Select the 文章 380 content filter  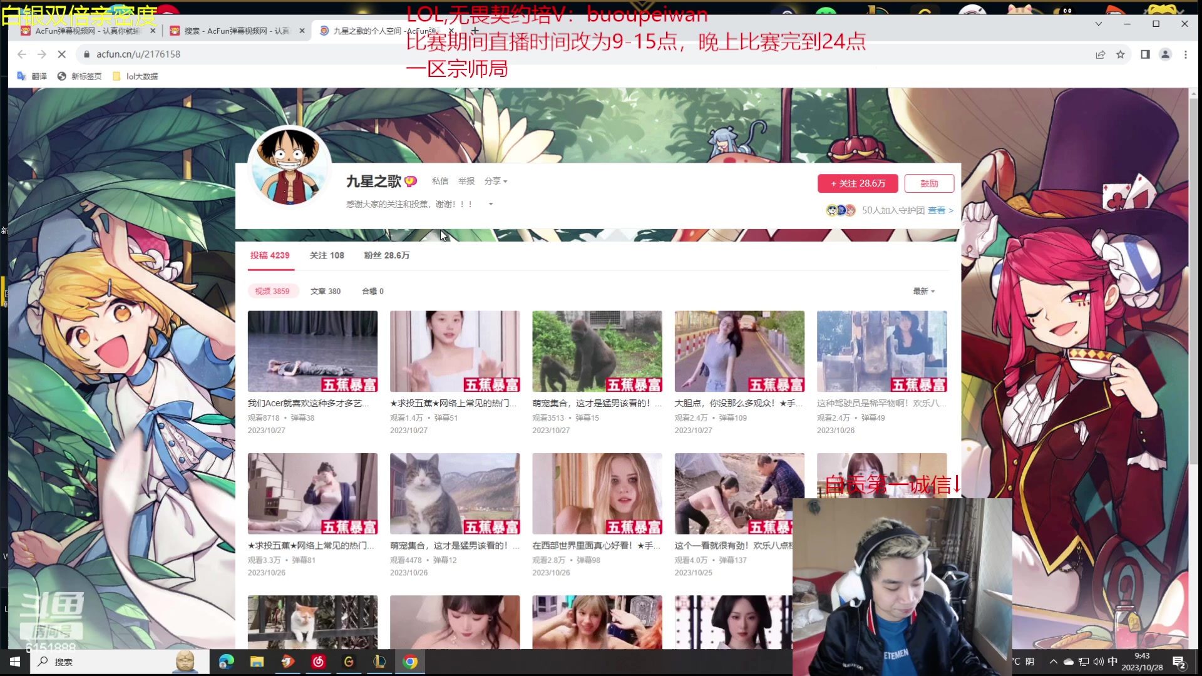coord(326,291)
